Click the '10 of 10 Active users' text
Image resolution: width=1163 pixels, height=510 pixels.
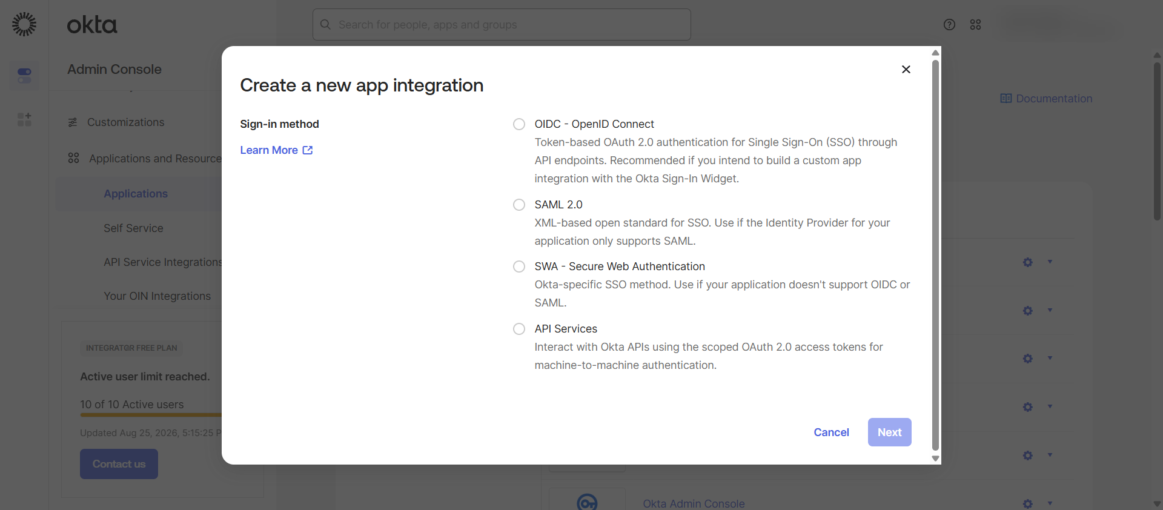(x=132, y=405)
